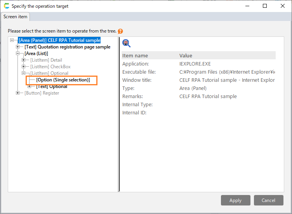Select the [Button] Register tree item
292x214 pixels.
click(42, 93)
